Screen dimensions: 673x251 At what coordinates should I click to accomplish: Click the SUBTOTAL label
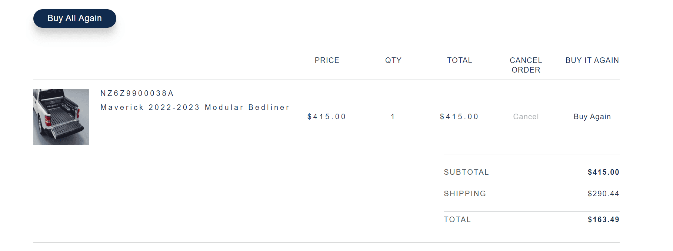pyautogui.click(x=466, y=172)
